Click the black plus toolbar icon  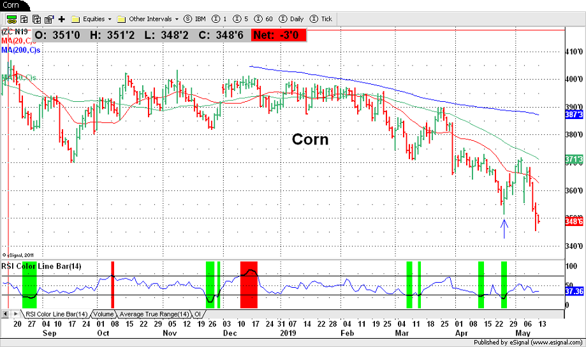click(x=62, y=19)
